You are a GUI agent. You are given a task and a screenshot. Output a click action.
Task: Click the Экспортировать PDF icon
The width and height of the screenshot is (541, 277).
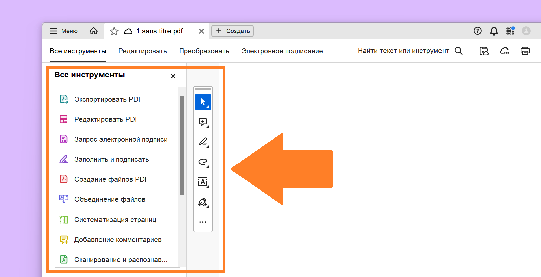point(64,99)
